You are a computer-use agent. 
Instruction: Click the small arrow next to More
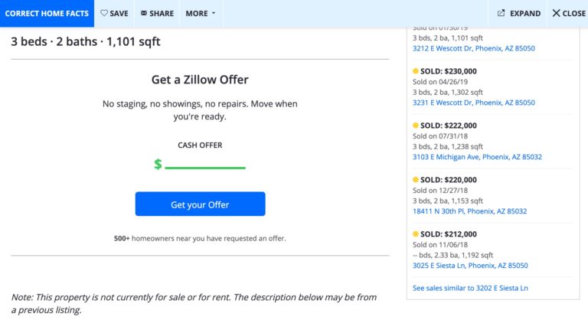[x=214, y=13]
